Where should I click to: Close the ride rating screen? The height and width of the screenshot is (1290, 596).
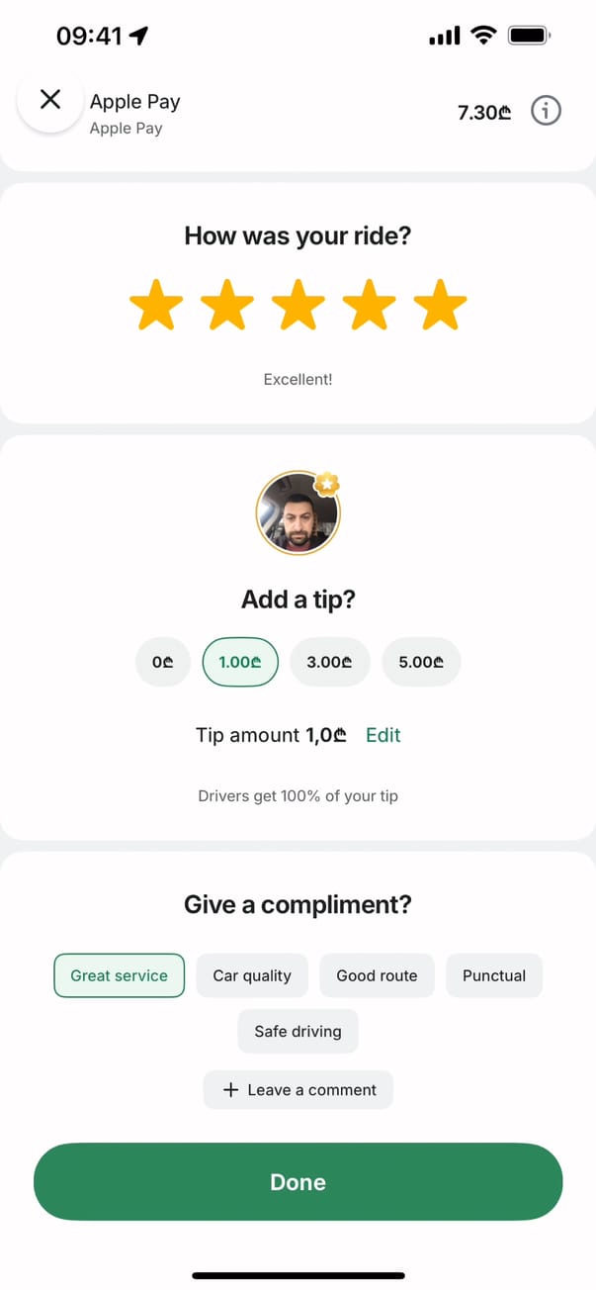(x=49, y=99)
